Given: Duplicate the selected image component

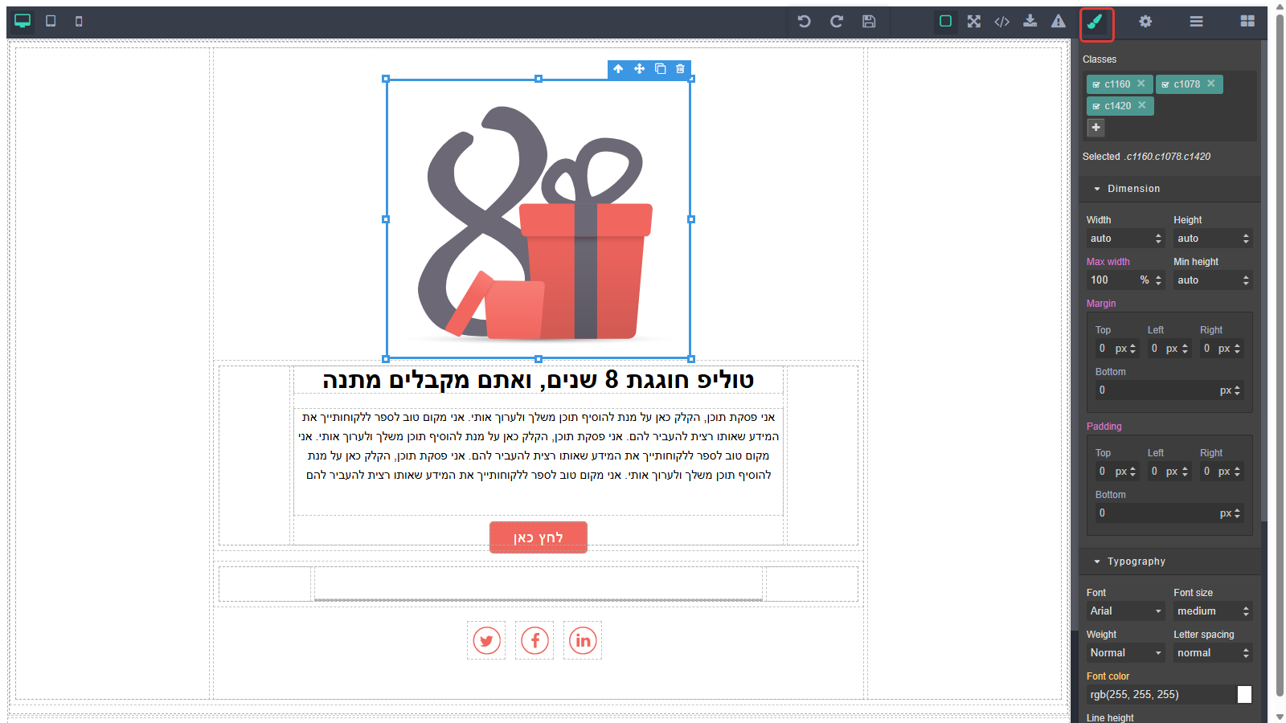Looking at the screenshot, I should 660,69.
